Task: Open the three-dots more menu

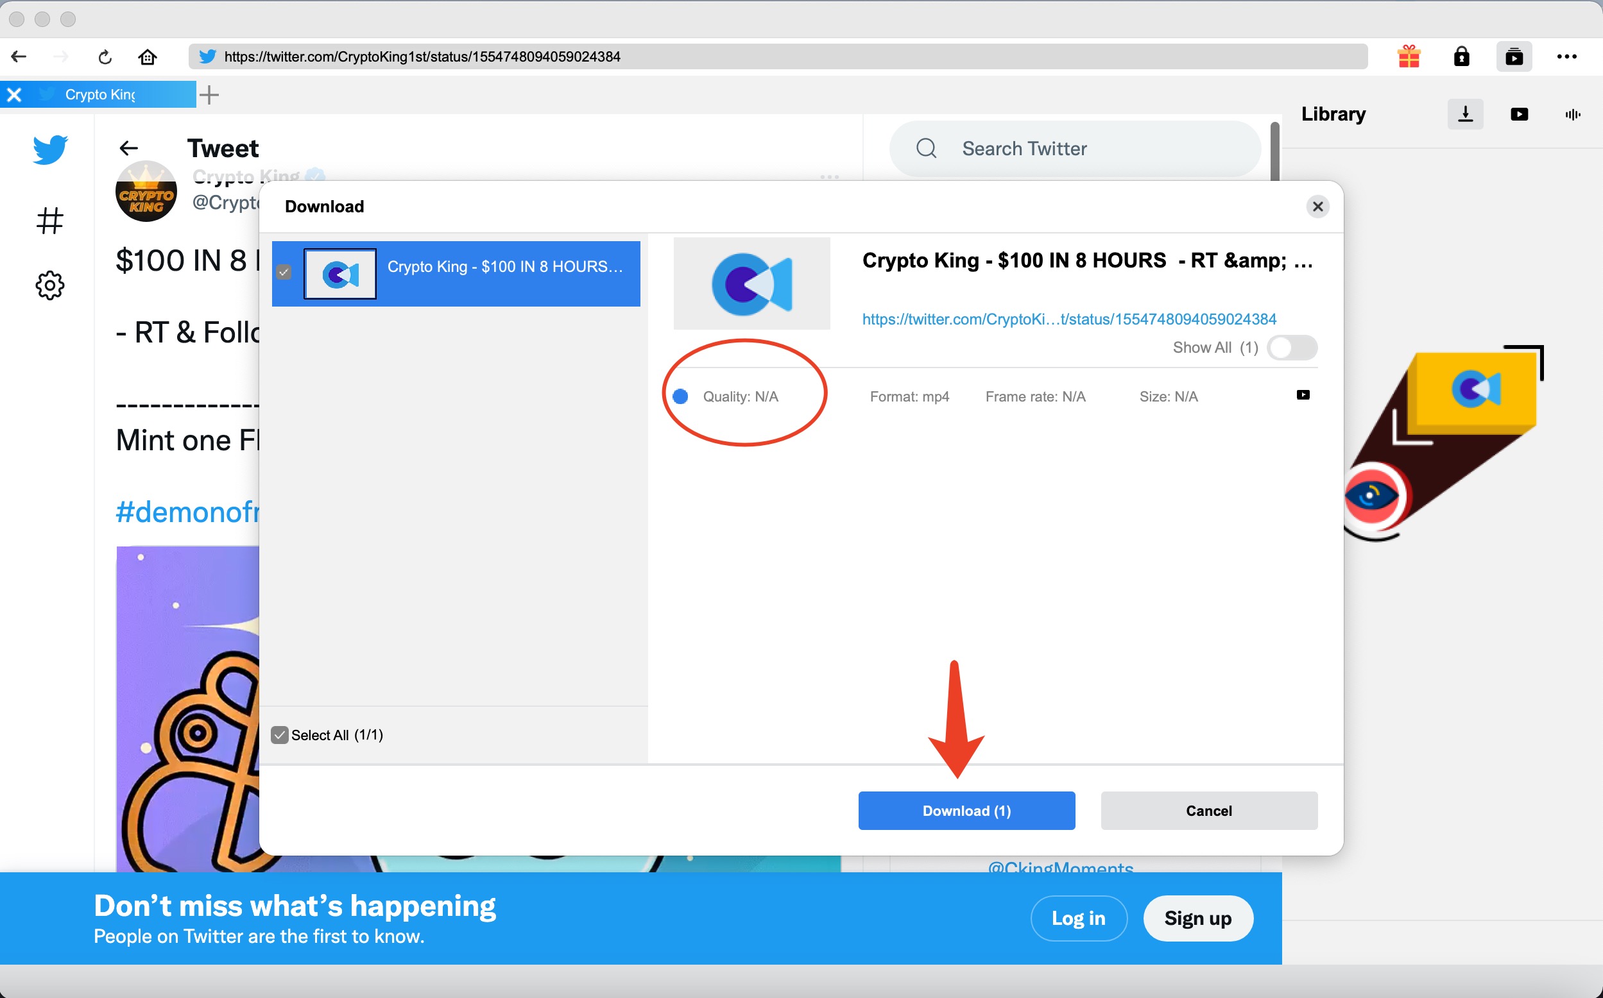Action: pyautogui.click(x=1566, y=57)
